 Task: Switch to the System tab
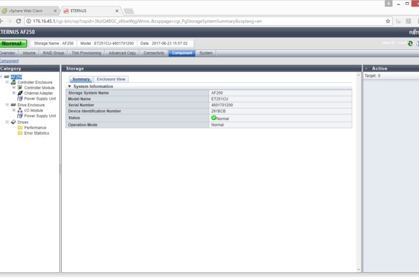click(x=206, y=53)
